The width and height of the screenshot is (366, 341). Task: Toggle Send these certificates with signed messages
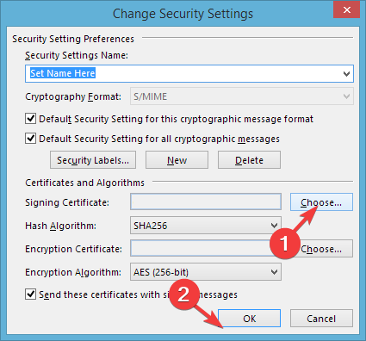click(30, 294)
